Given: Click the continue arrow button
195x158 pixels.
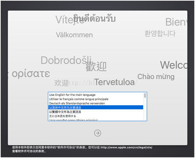Looking at the screenshot, I should pyautogui.click(x=97, y=133).
